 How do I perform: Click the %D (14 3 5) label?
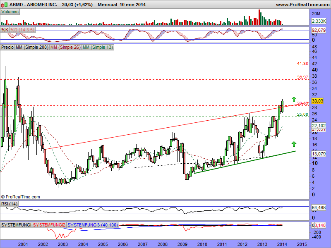tap(22, 30)
